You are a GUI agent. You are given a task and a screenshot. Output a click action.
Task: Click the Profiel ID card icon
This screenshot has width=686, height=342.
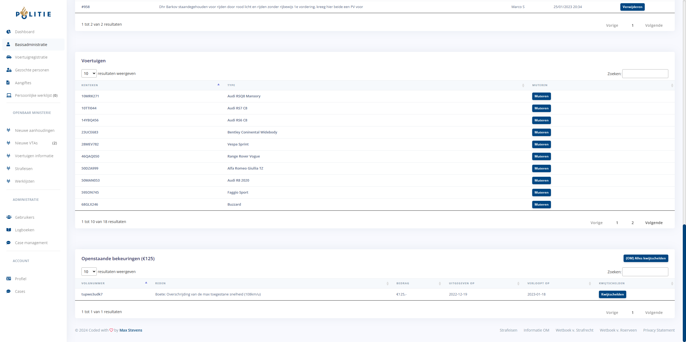(9, 279)
